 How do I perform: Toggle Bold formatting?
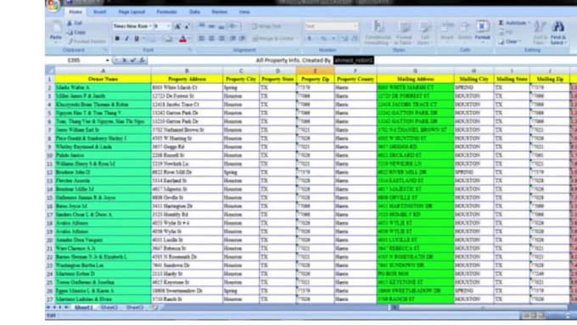(x=117, y=39)
